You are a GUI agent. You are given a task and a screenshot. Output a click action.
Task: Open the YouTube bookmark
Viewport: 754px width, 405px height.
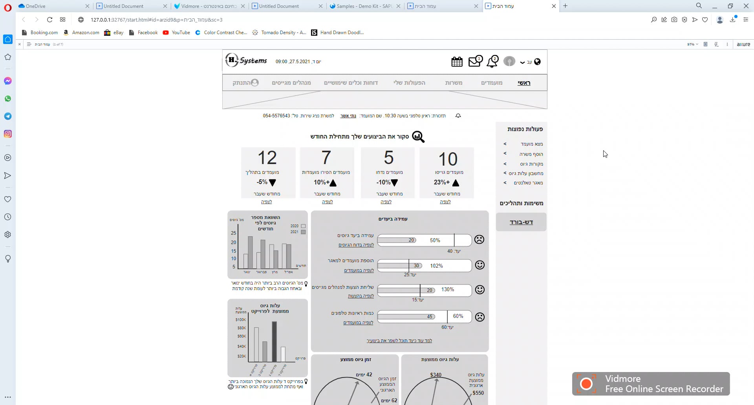[176, 33]
